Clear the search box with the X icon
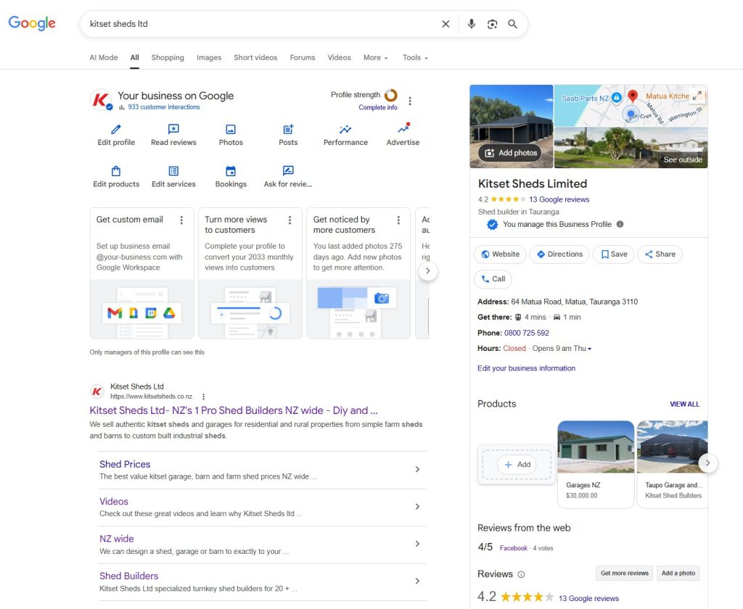 (446, 24)
